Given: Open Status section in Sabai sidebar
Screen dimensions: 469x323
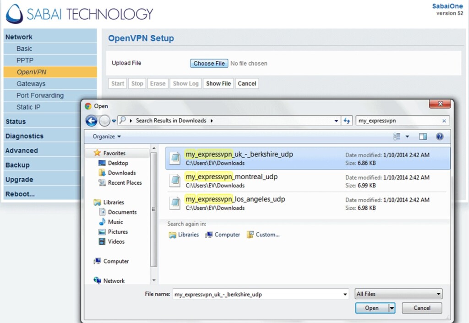Looking at the screenshot, I should [x=42, y=121].
